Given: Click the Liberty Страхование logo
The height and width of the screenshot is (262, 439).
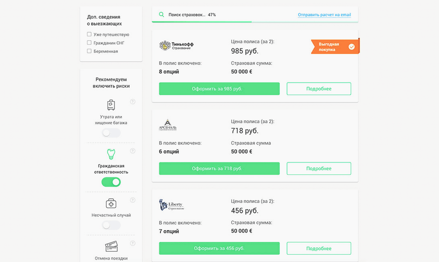Looking at the screenshot, I should click(171, 205).
